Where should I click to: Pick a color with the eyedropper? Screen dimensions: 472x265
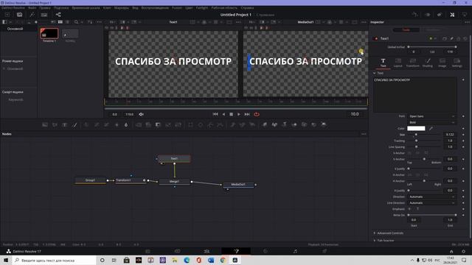431,129
